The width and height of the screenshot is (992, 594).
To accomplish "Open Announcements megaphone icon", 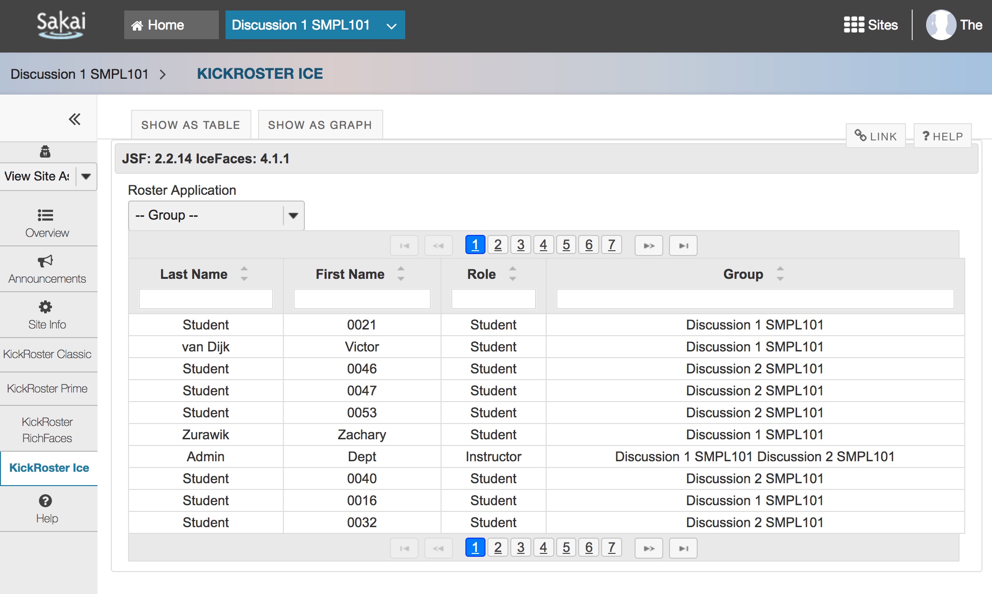I will pos(45,261).
